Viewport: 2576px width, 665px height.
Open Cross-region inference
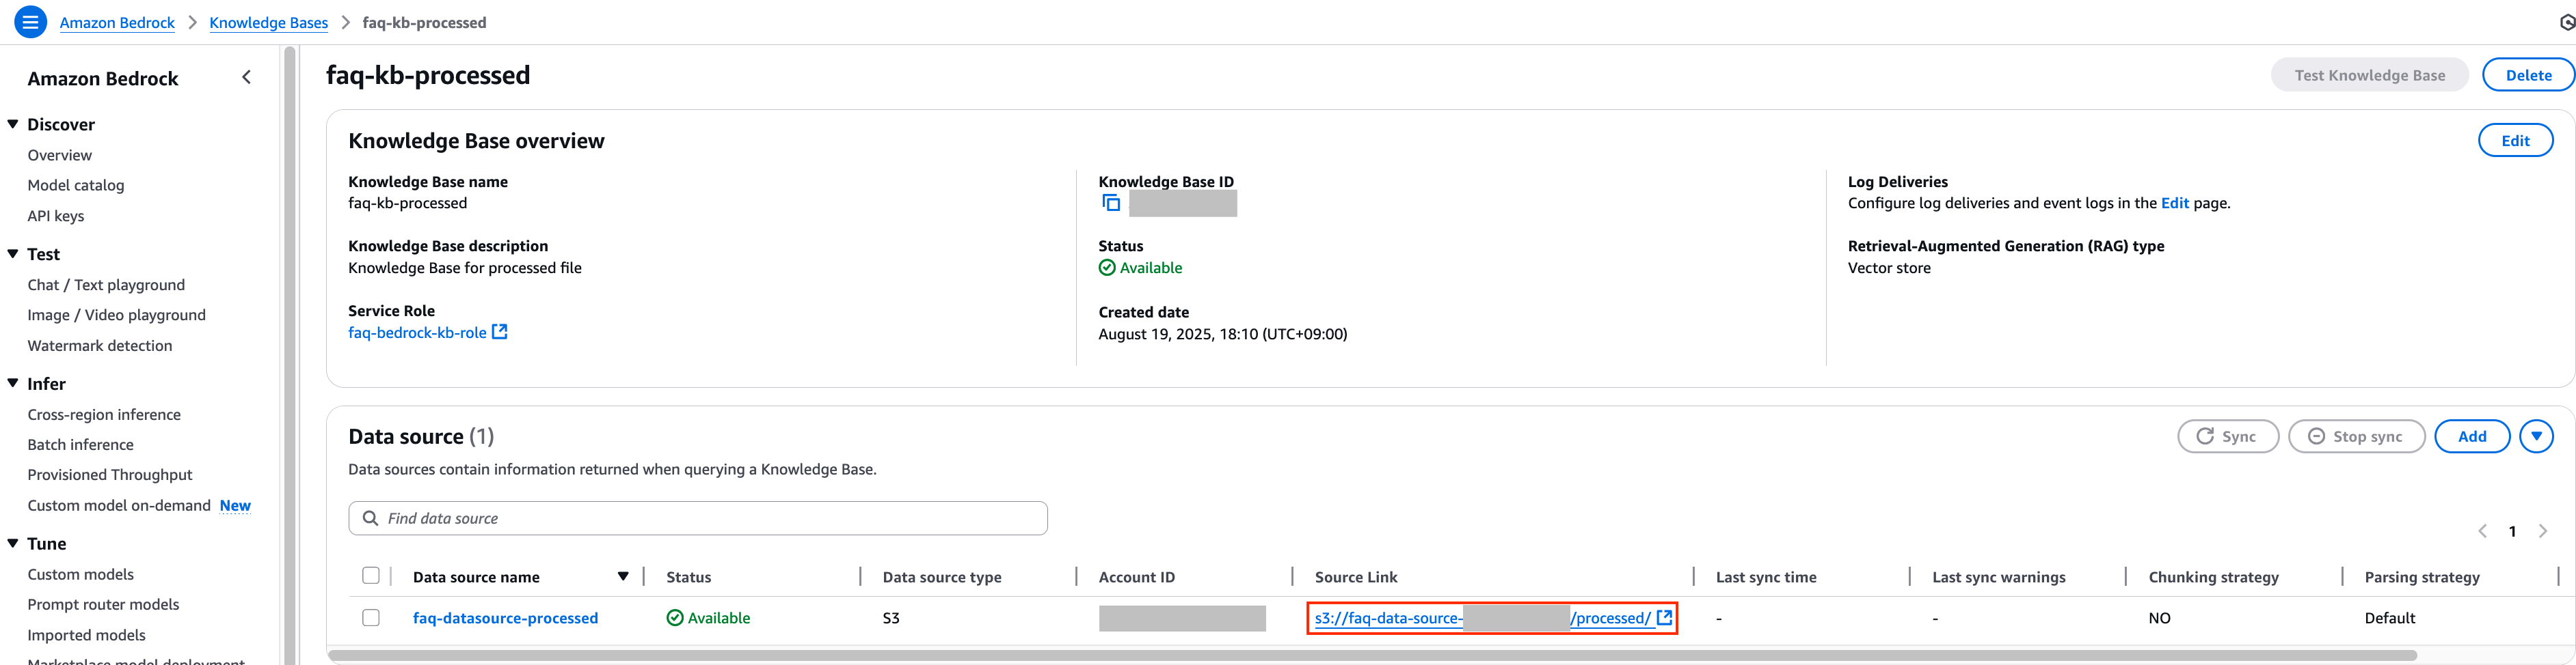pyautogui.click(x=104, y=415)
